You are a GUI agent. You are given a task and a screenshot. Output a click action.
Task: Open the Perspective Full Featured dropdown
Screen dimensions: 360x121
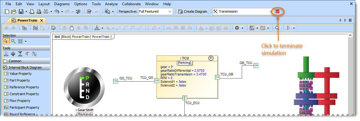(x=156, y=11)
